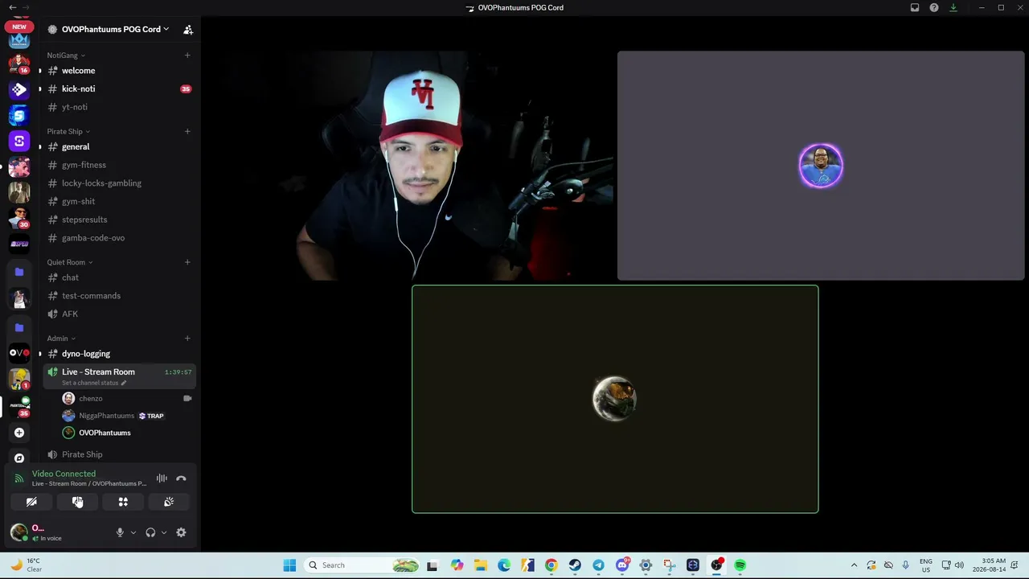Invite people to the server icon
This screenshot has height=579, width=1029.
pos(188,29)
